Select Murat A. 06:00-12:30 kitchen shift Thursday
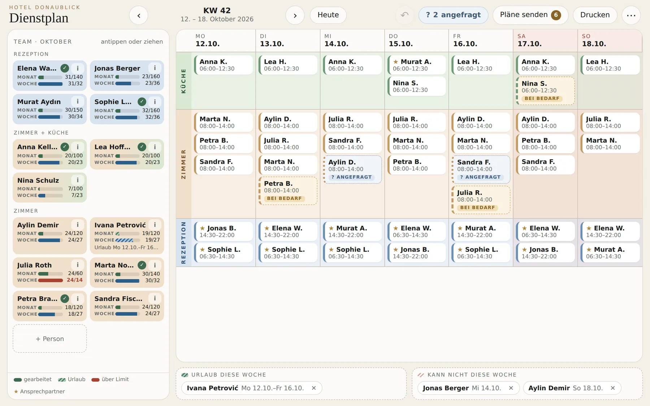The width and height of the screenshot is (650, 406). [x=417, y=65]
